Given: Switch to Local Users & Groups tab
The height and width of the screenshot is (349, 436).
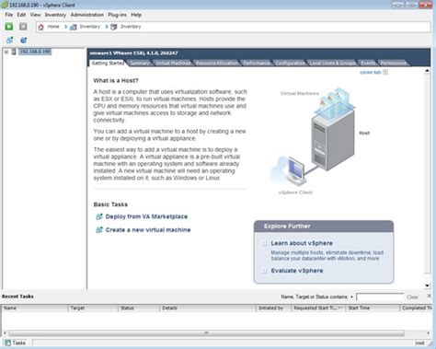Looking at the screenshot, I should [x=333, y=63].
